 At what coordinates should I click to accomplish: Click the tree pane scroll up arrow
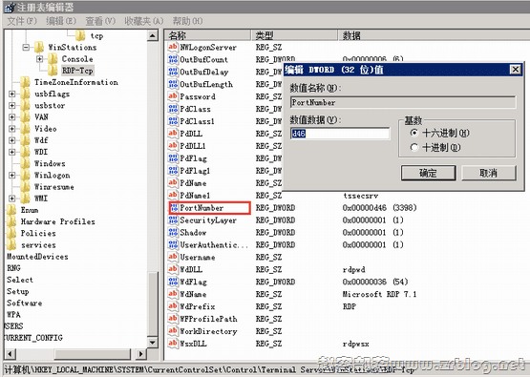(153, 35)
